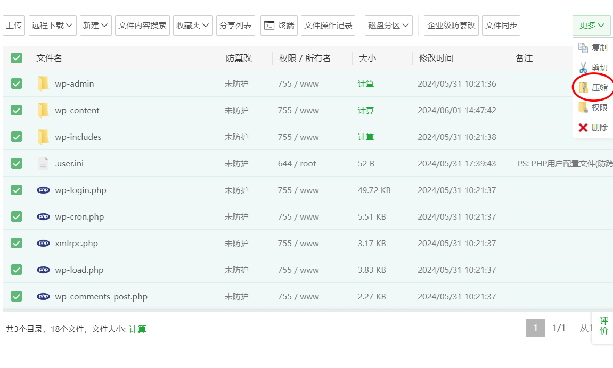Click the permissions folder icon

(583, 107)
